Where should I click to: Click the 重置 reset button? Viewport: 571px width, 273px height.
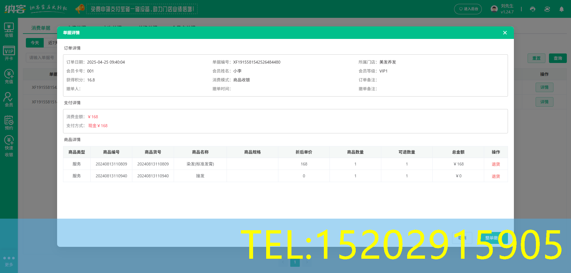click(x=537, y=58)
